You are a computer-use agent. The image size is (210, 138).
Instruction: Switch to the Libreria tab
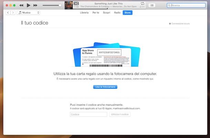pos(84,13)
